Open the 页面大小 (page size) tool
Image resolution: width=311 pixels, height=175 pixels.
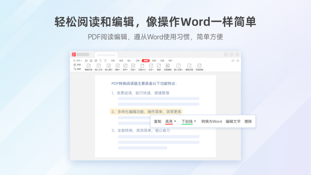pyautogui.click(x=142, y=67)
